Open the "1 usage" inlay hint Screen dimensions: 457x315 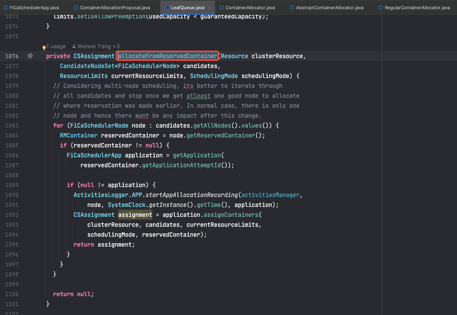pyautogui.click(x=56, y=46)
